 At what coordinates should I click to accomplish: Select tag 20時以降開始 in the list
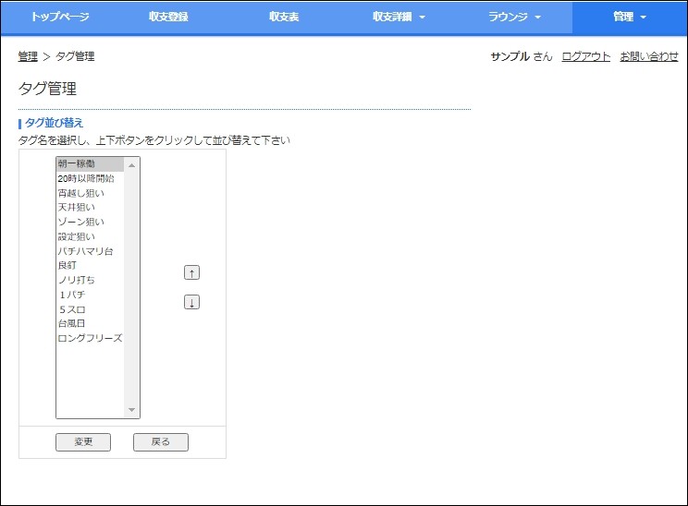click(x=90, y=178)
